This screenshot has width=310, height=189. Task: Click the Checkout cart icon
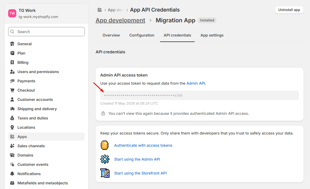coord(12,90)
